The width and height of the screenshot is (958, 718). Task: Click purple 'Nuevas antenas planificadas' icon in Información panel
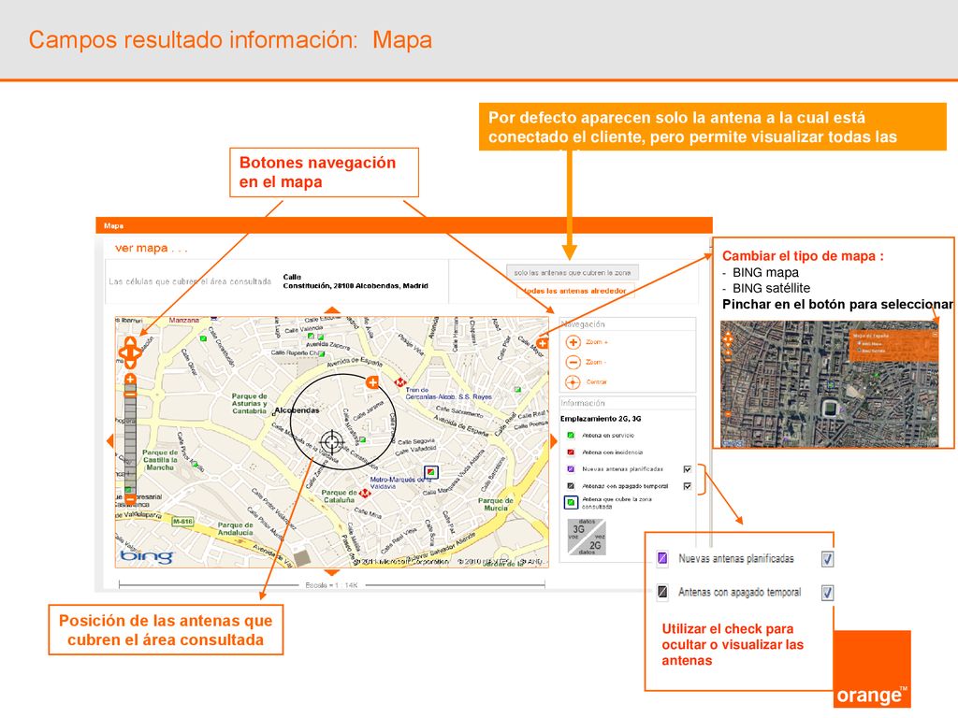tap(571, 469)
